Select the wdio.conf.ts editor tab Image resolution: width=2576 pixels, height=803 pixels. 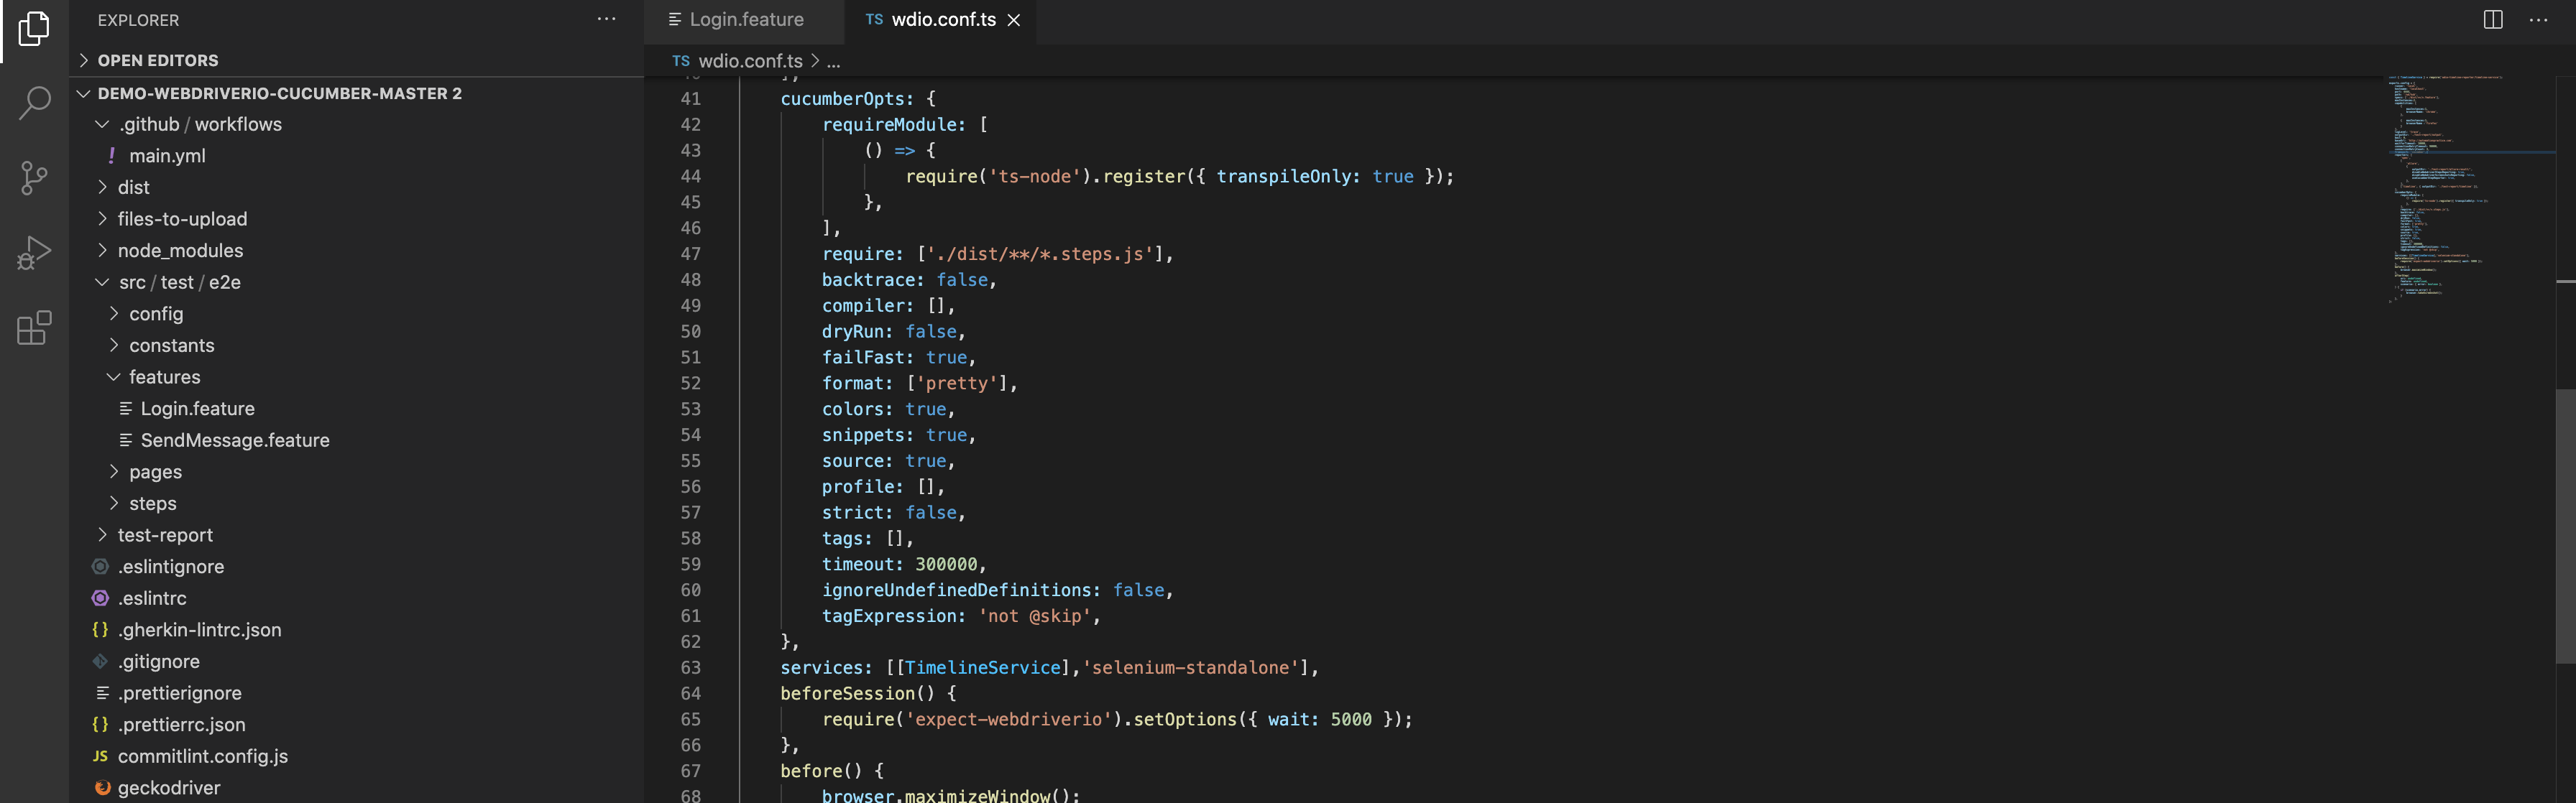point(940,20)
